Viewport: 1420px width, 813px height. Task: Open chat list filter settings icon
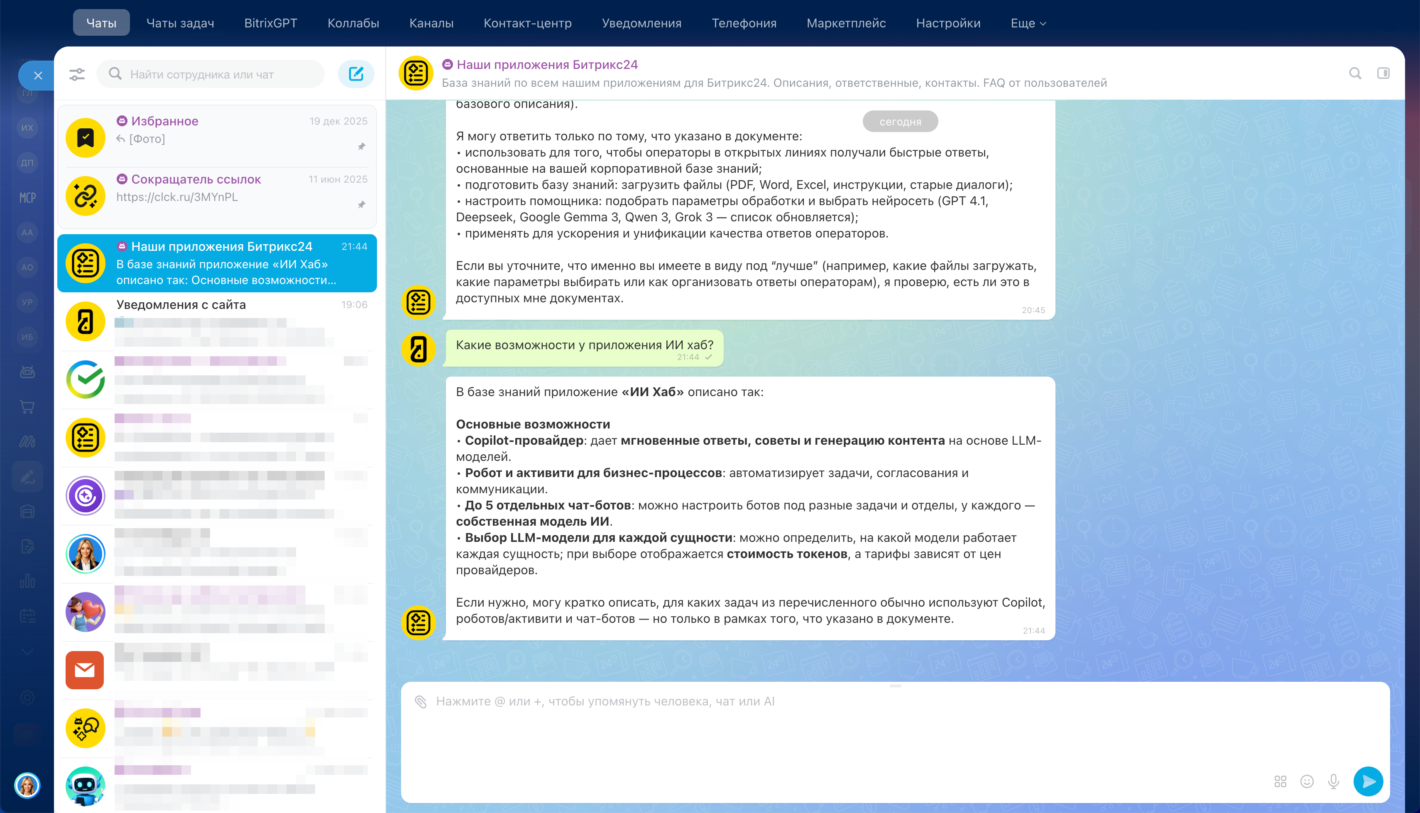[77, 74]
